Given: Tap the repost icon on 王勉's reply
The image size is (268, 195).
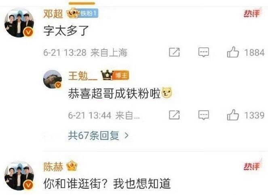Looking at the screenshot, I should tap(174, 115).
